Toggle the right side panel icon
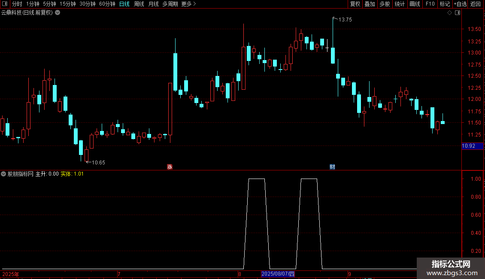 [458, 13]
